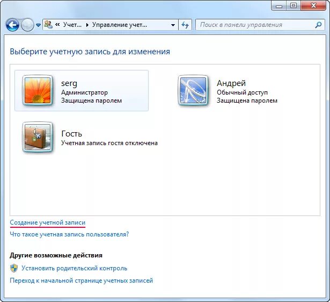Open the recent pages dropdown arrow

[38, 25]
